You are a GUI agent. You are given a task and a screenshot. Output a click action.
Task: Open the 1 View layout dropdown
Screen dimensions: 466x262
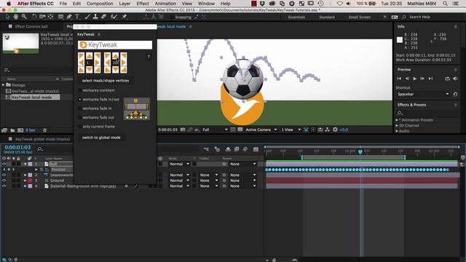coord(291,130)
